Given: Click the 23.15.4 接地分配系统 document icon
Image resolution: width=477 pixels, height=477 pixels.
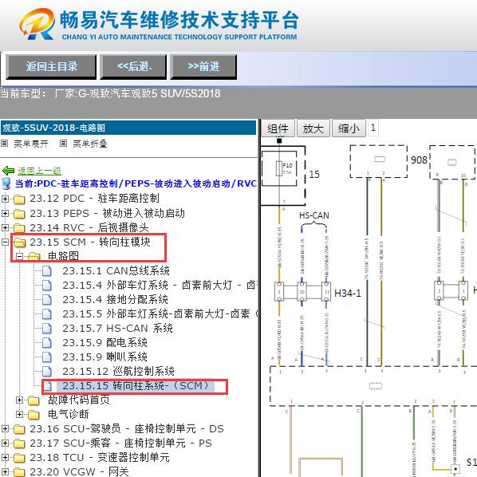Looking at the screenshot, I should pos(47,300).
